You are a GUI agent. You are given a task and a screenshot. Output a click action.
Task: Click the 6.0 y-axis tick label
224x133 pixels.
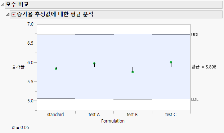point(30,63)
